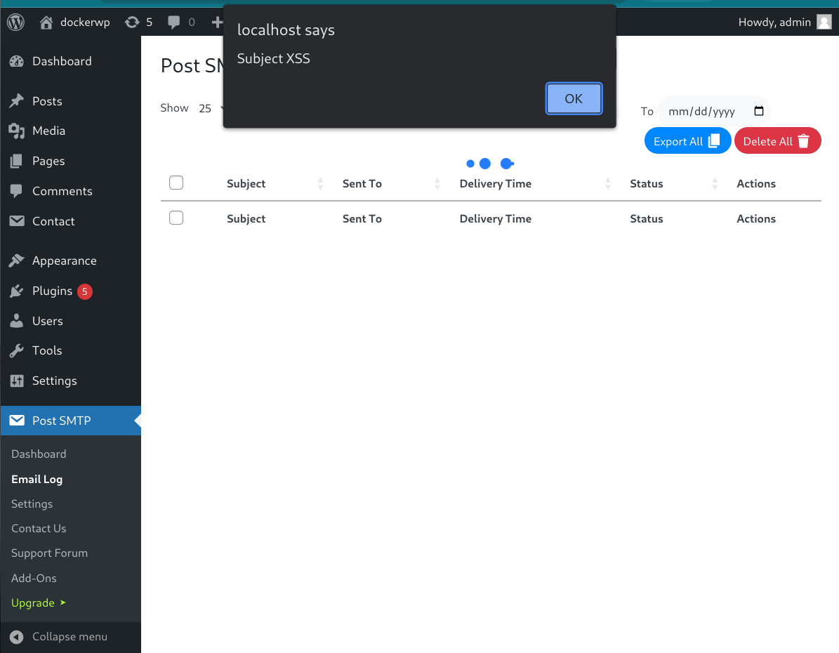839x653 pixels.
Task: Open the Settings item in main sidebar
Action: pyautogui.click(x=54, y=381)
